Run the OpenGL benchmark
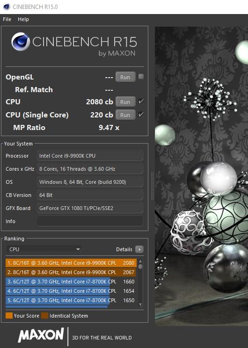Viewport: 248px width, 348px height. 125,77
